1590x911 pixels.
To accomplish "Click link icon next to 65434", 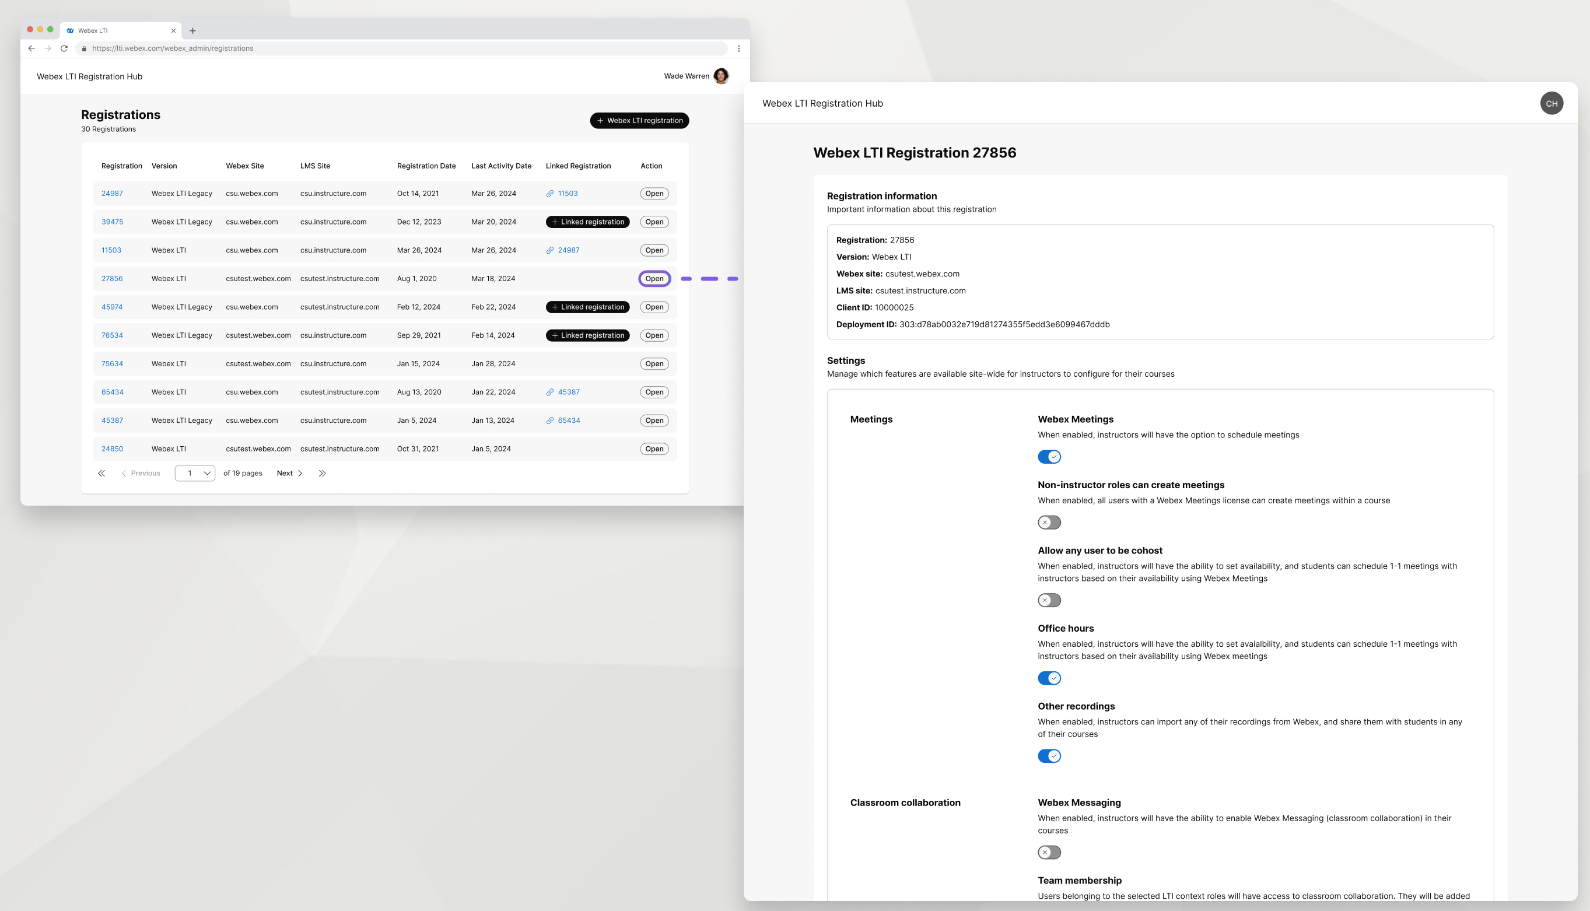I will point(550,421).
